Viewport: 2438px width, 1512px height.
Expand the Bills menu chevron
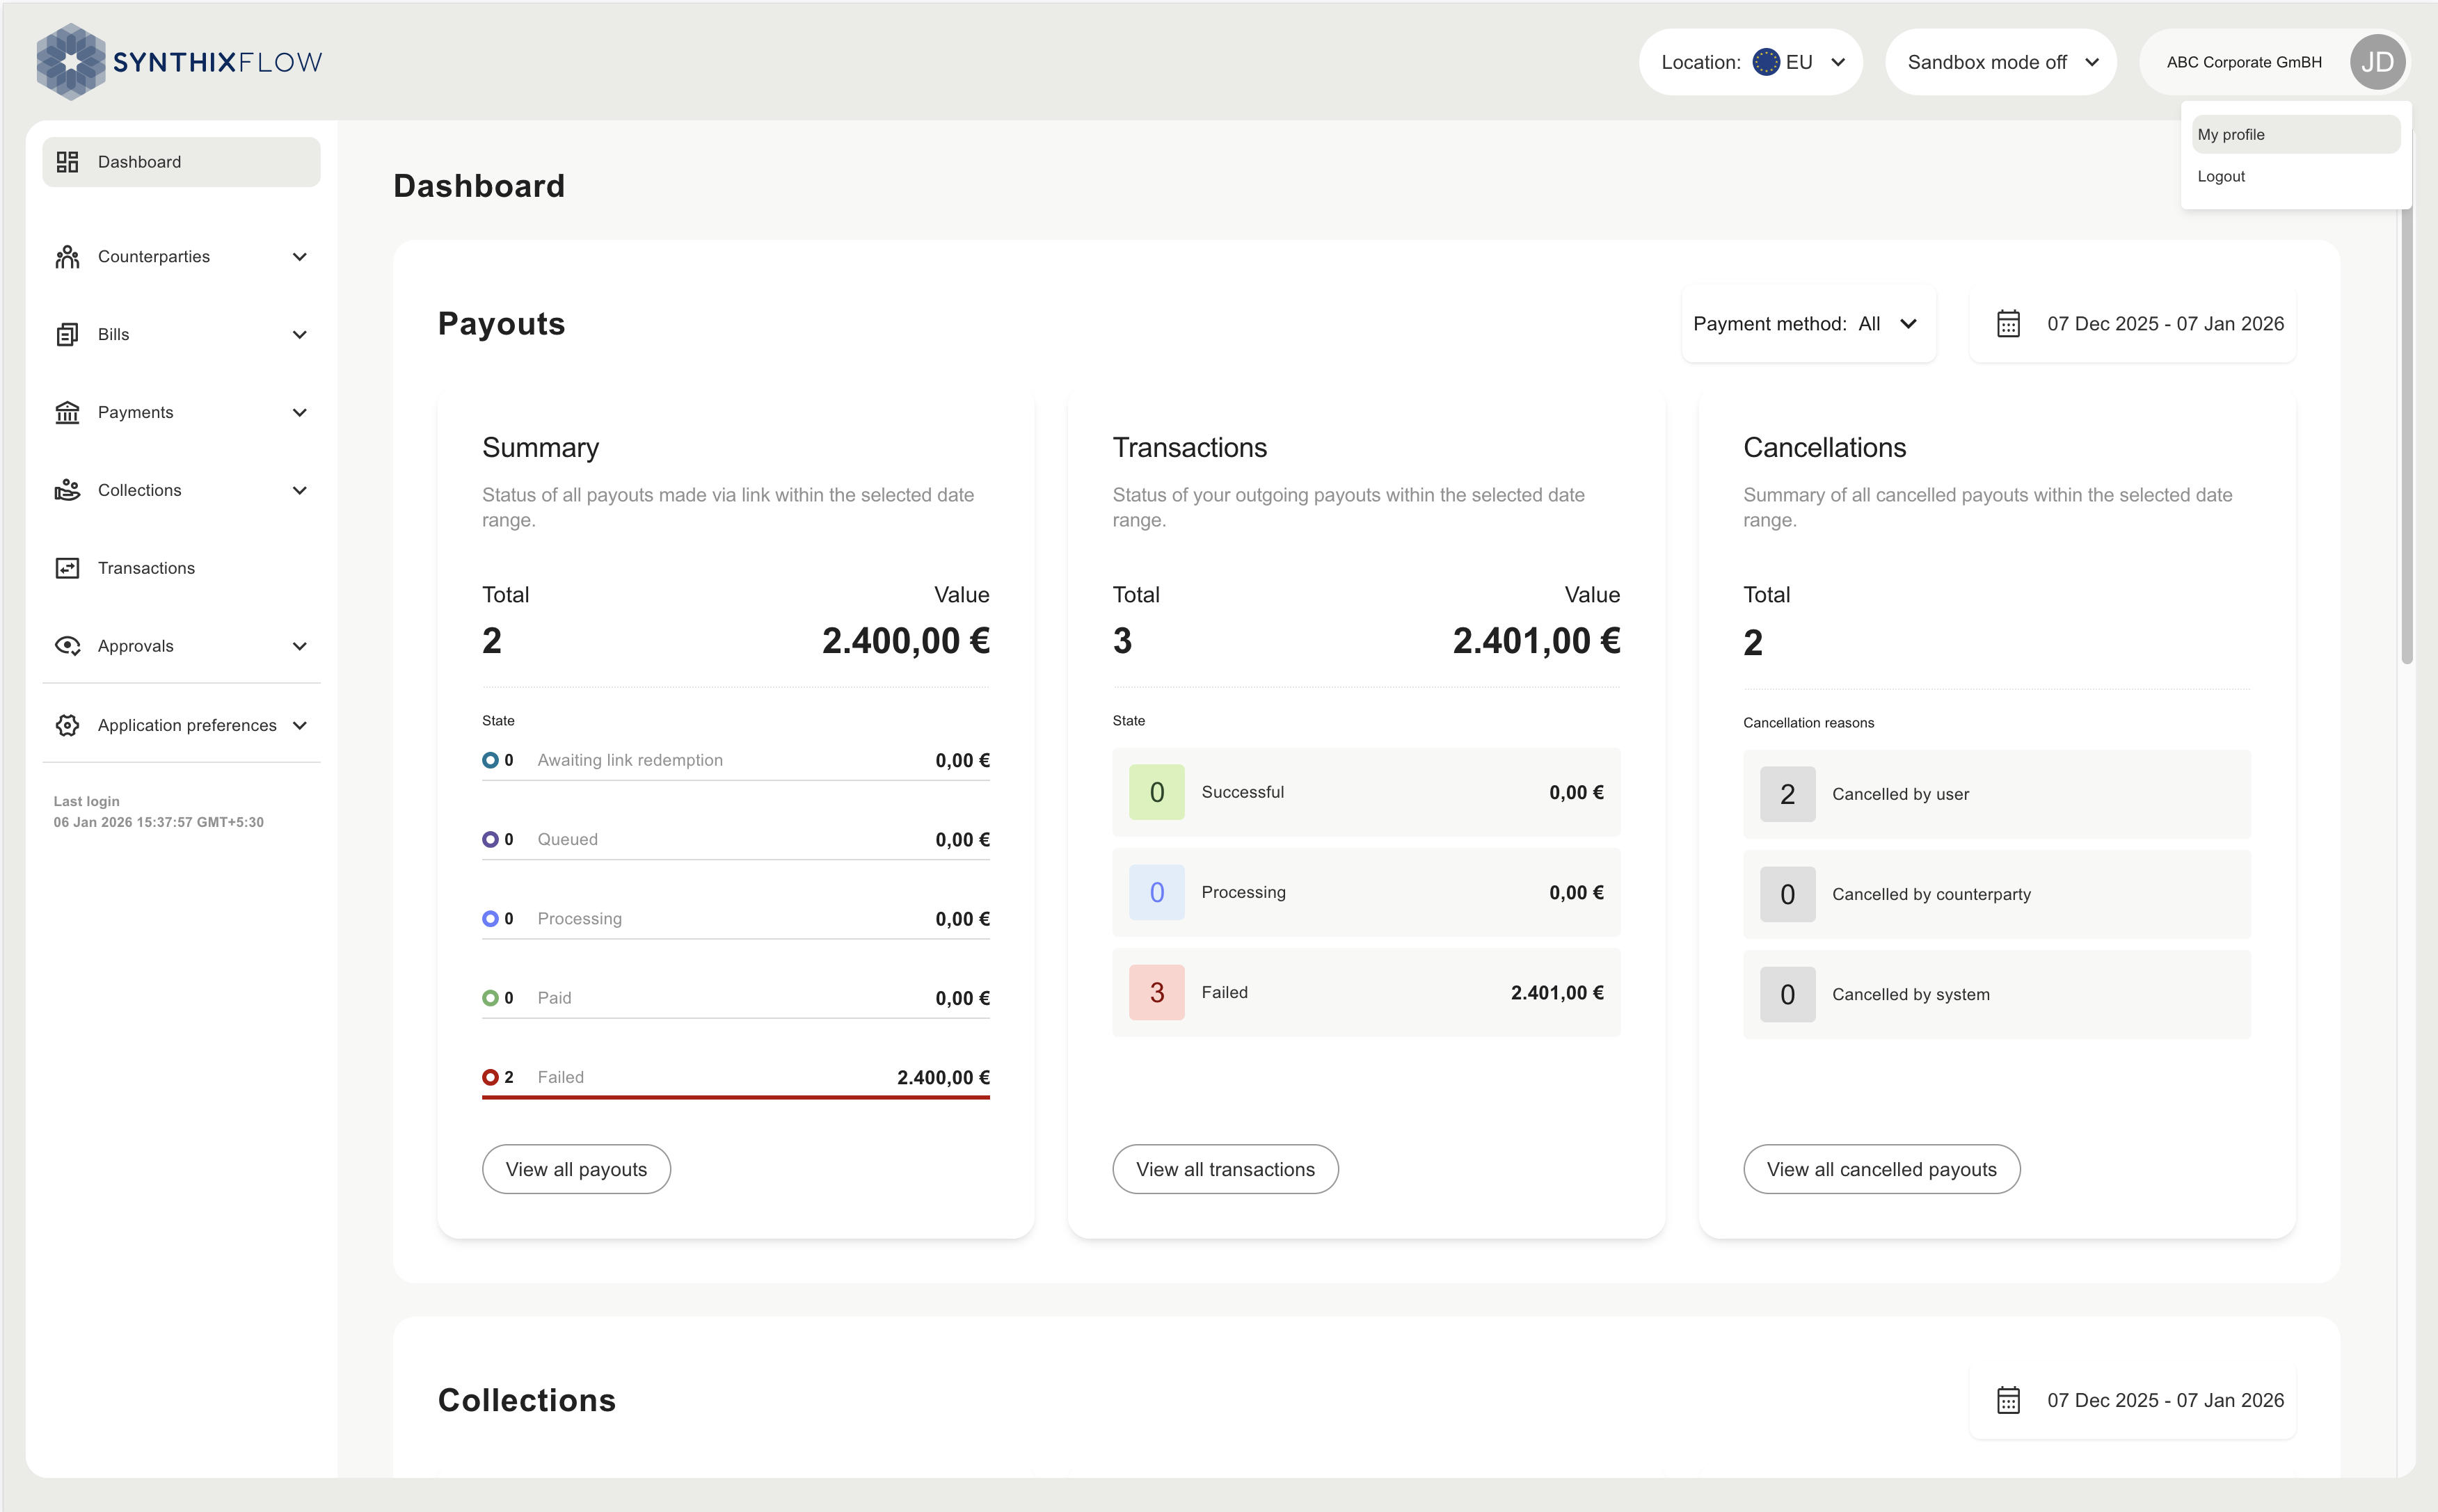coord(299,335)
